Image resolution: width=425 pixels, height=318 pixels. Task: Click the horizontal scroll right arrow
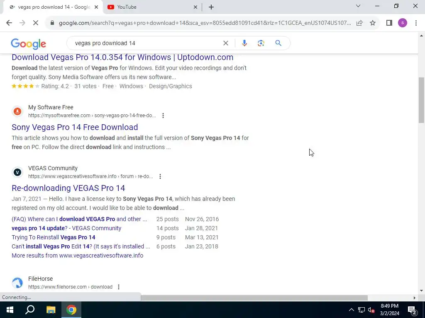point(415,298)
